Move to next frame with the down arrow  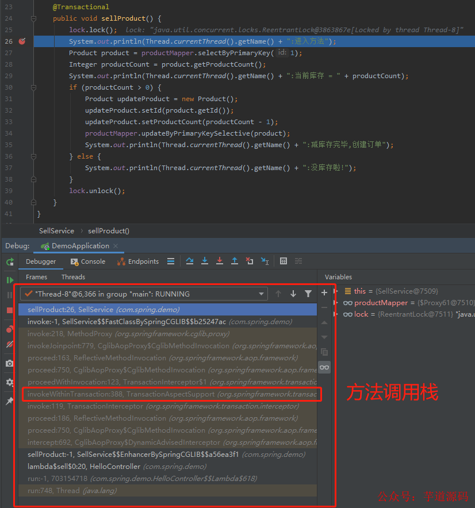coord(293,294)
